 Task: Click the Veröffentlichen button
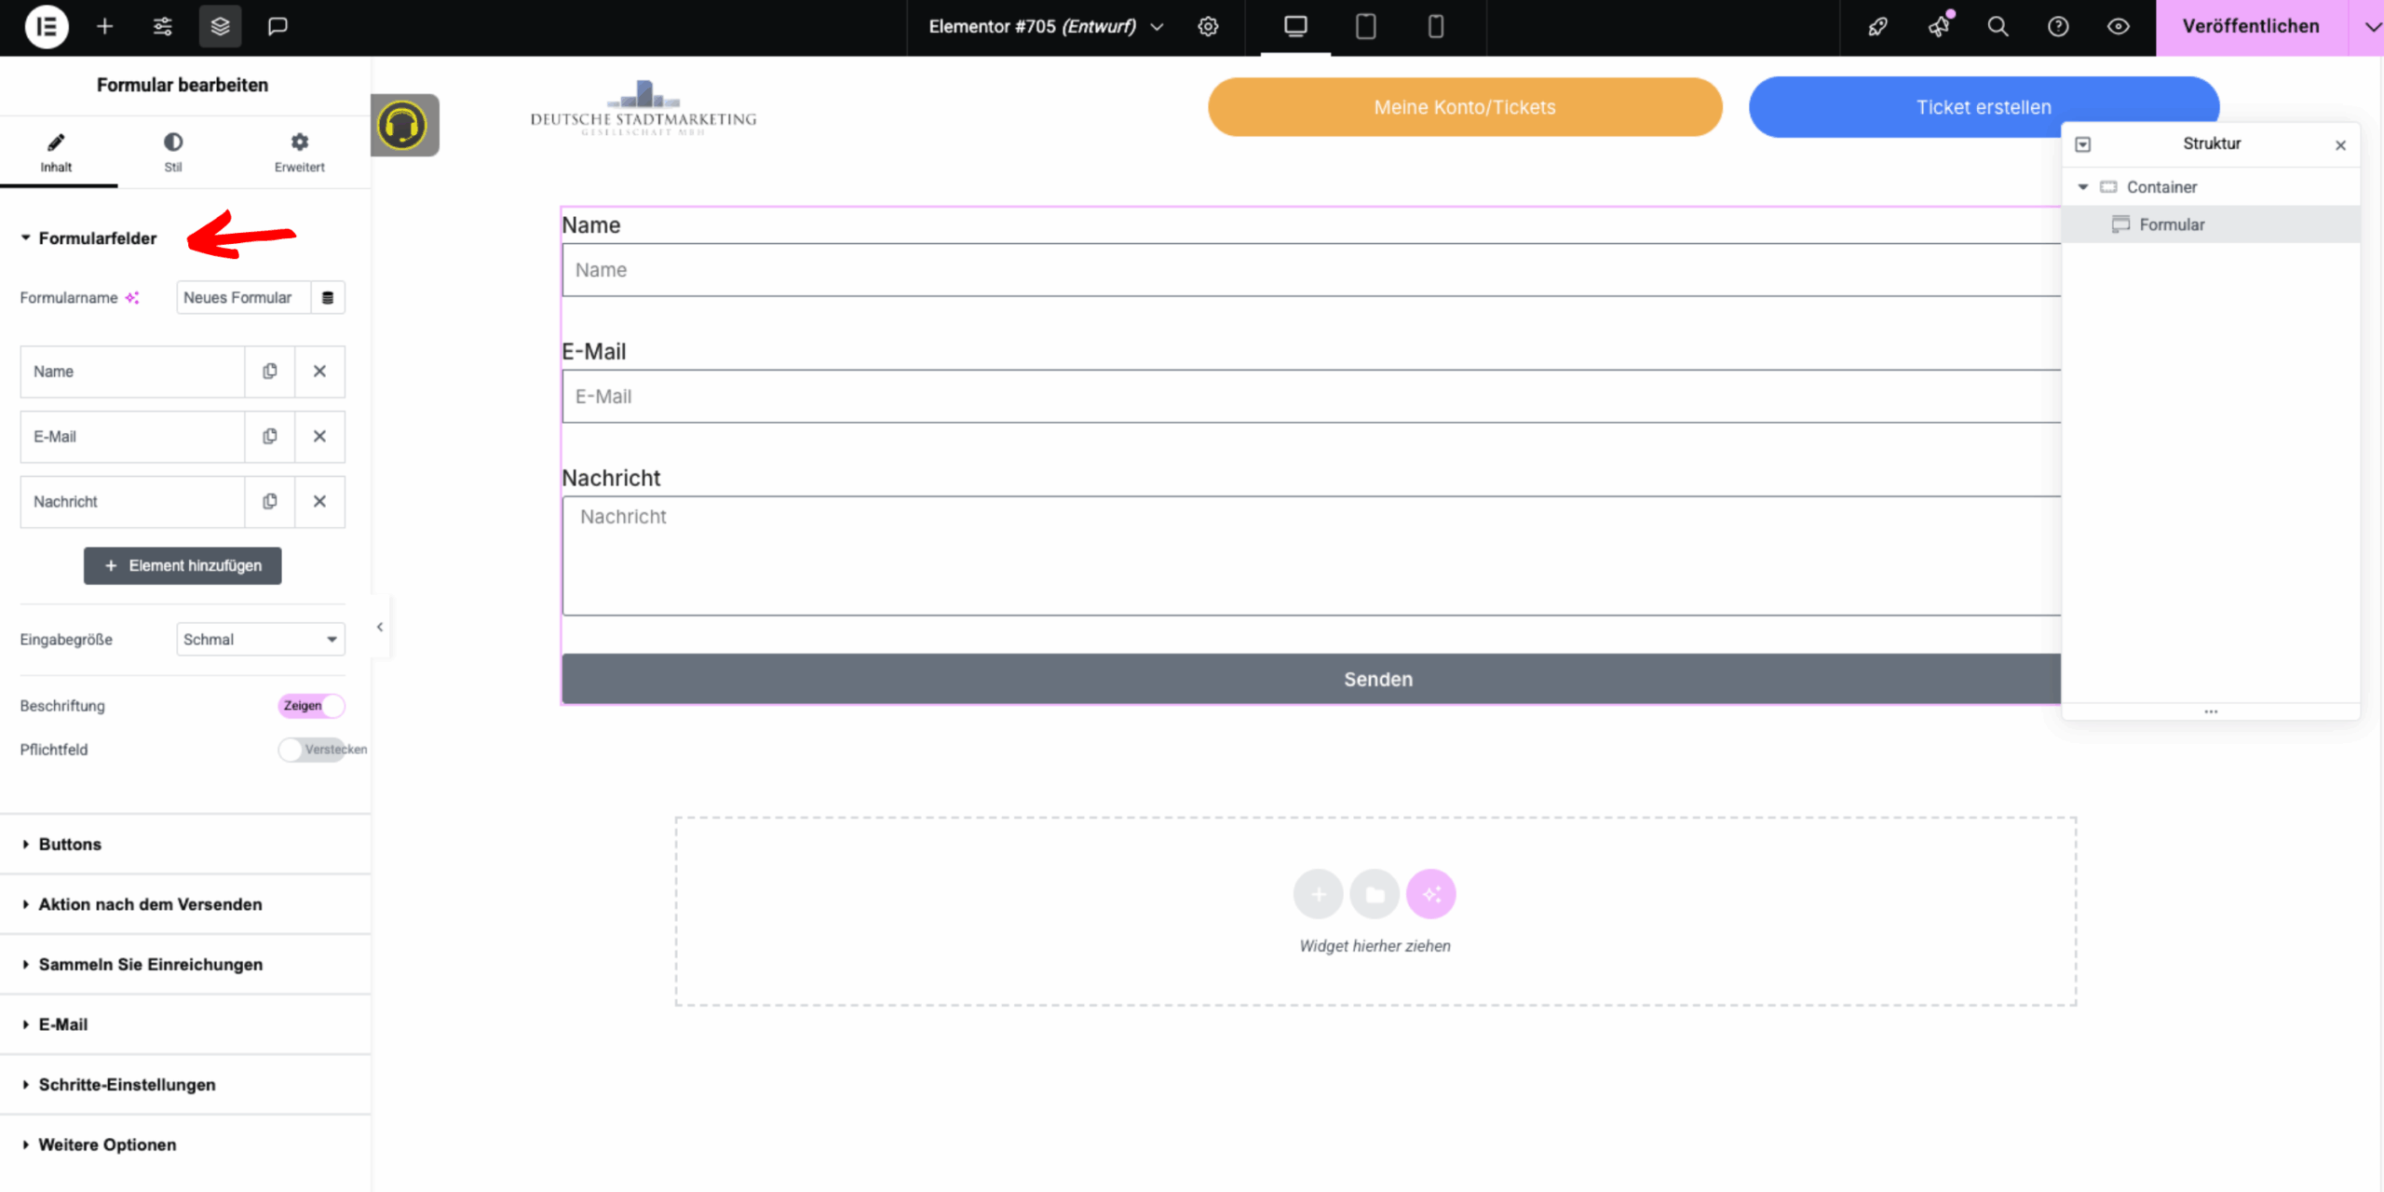pyautogui.click(x=2251, y=26)
